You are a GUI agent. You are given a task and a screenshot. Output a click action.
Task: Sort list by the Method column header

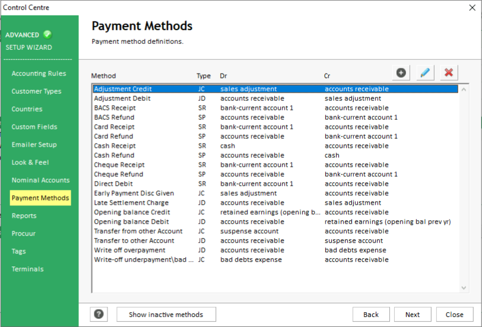coord(104,76)
